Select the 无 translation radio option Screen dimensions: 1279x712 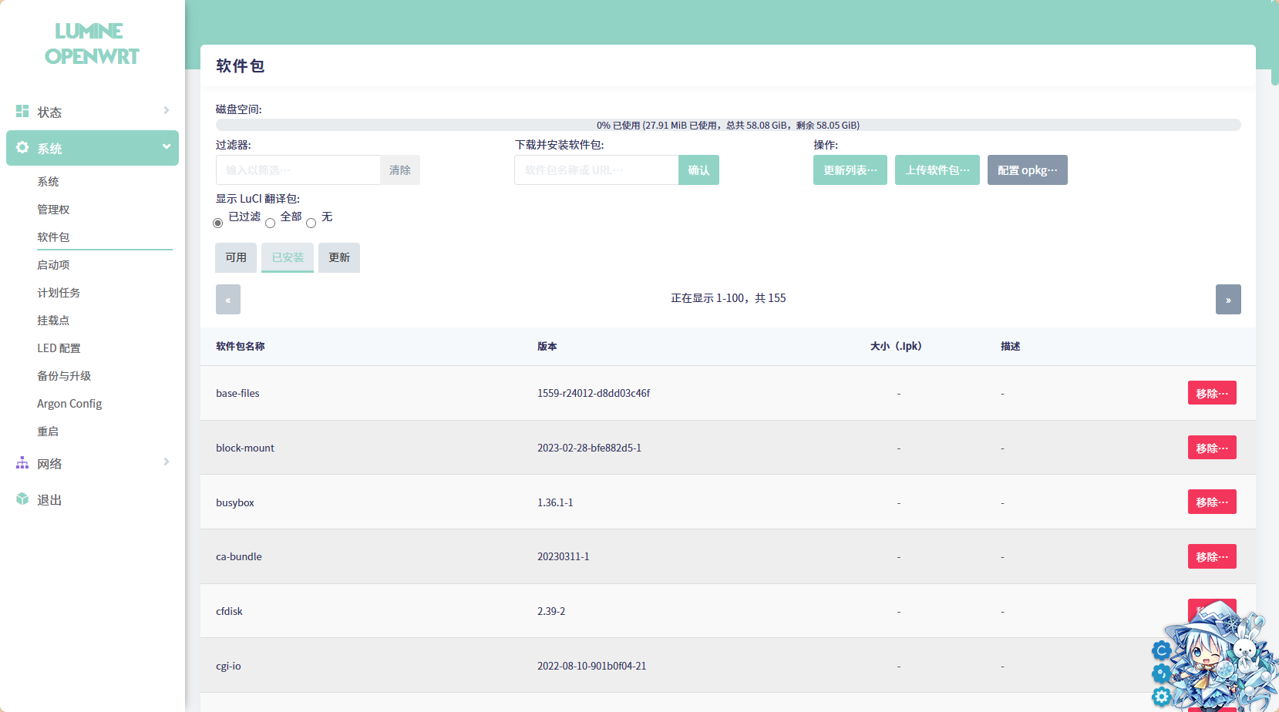pyautogui.click(x=311, y=223)
